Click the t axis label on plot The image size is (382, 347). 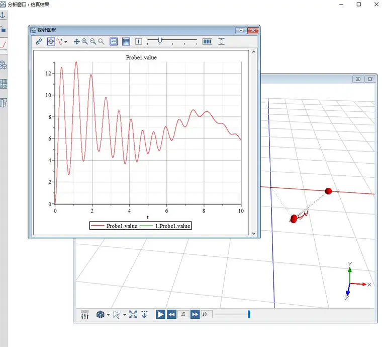(148, 217)
